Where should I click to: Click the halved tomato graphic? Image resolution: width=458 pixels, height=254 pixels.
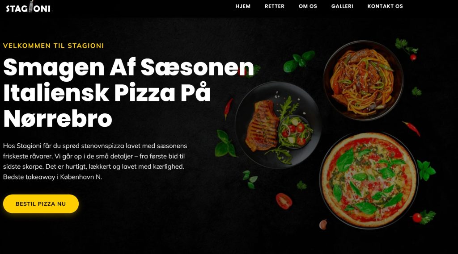tap(284, 201)
